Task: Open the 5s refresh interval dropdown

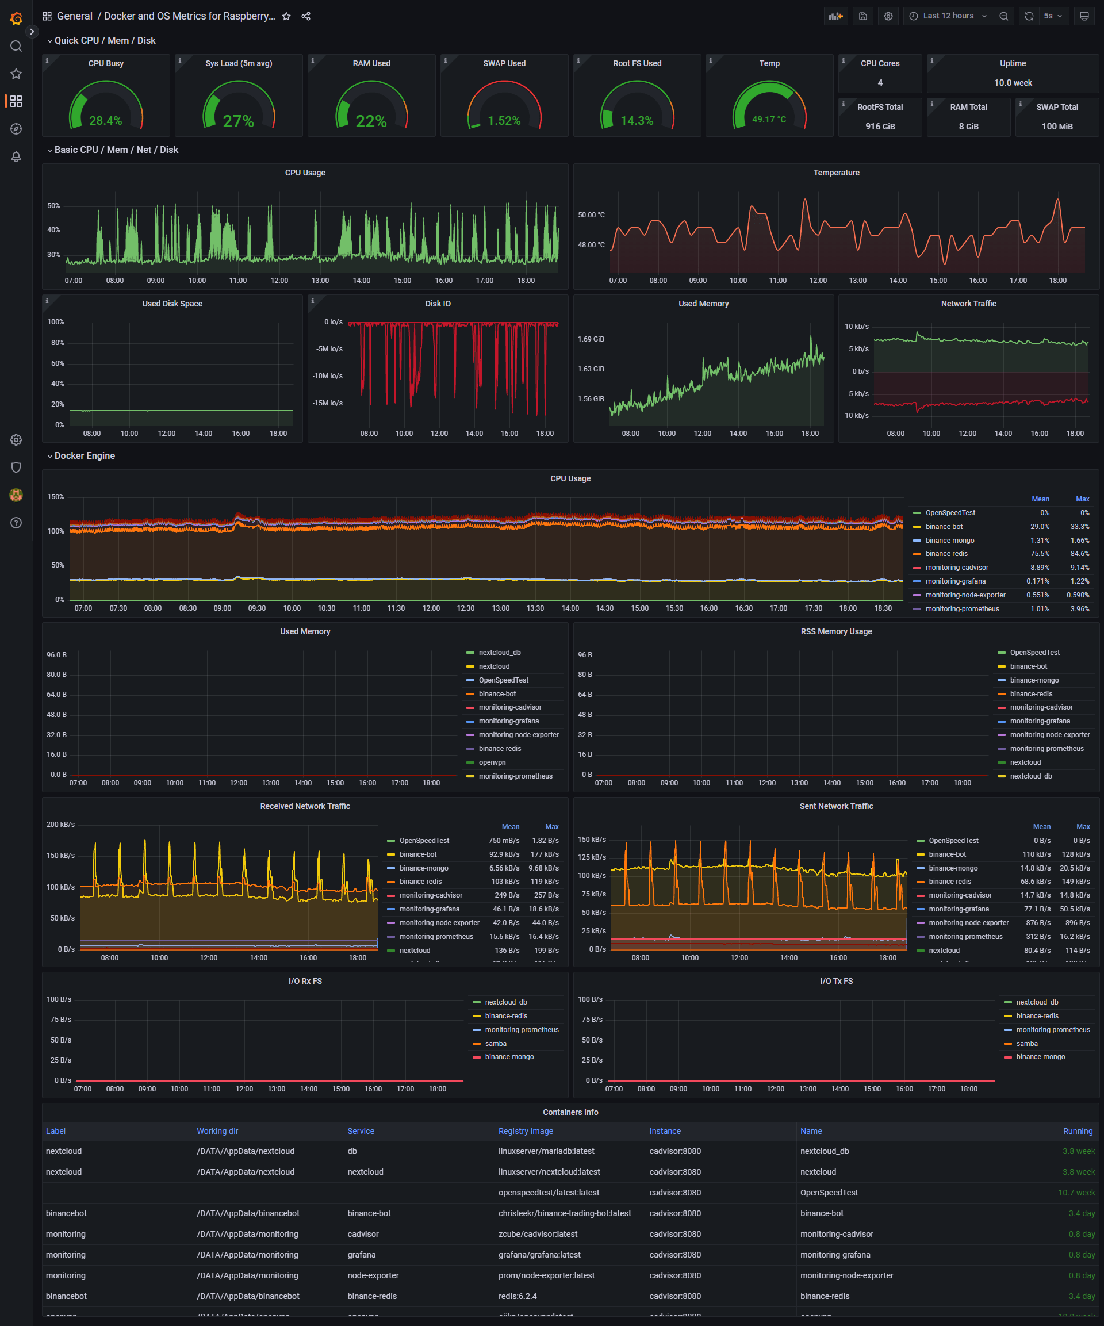Action: coord(1053,16)
